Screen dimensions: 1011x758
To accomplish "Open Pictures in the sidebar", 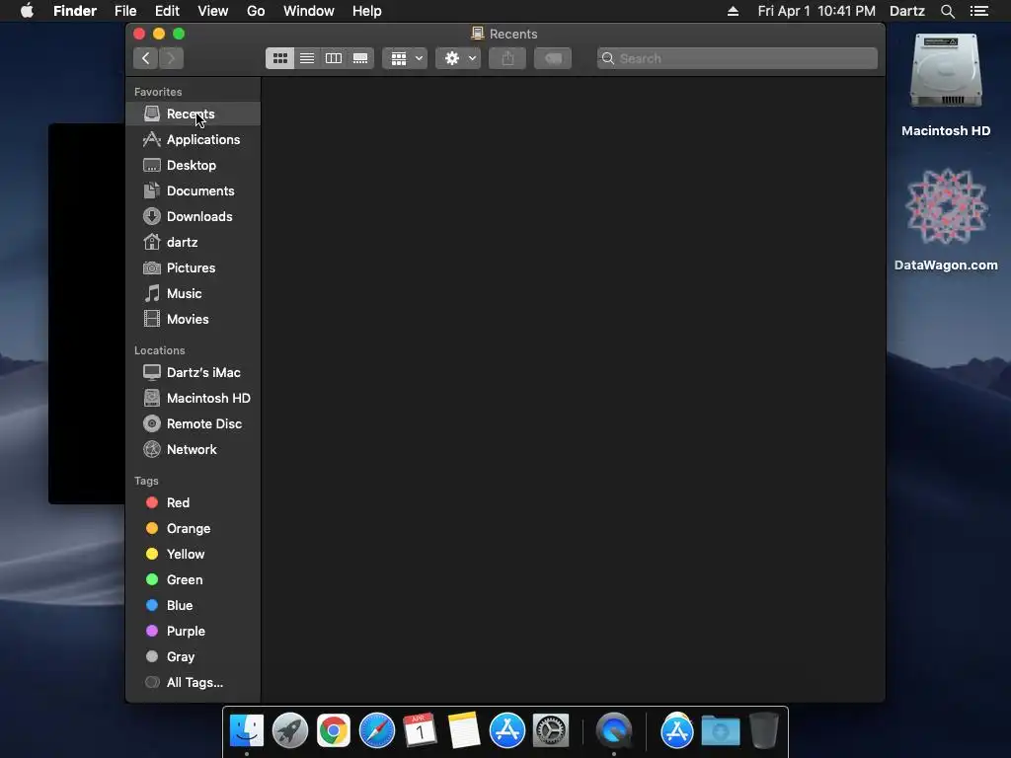I will (x=193, y=268).
